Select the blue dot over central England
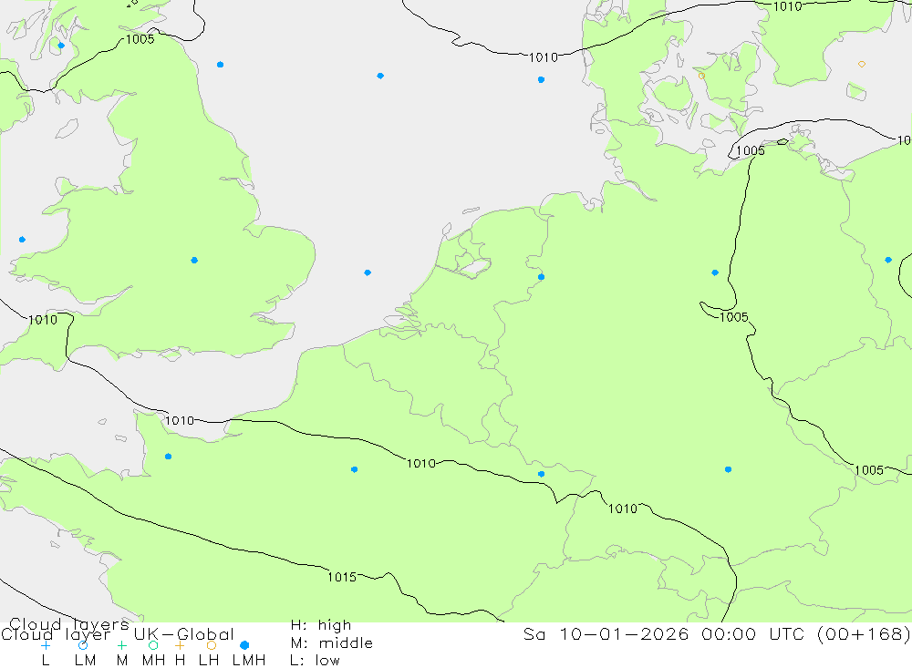This screenshot has width=912, height=668. pyautogui.click(x=194, y=261)
